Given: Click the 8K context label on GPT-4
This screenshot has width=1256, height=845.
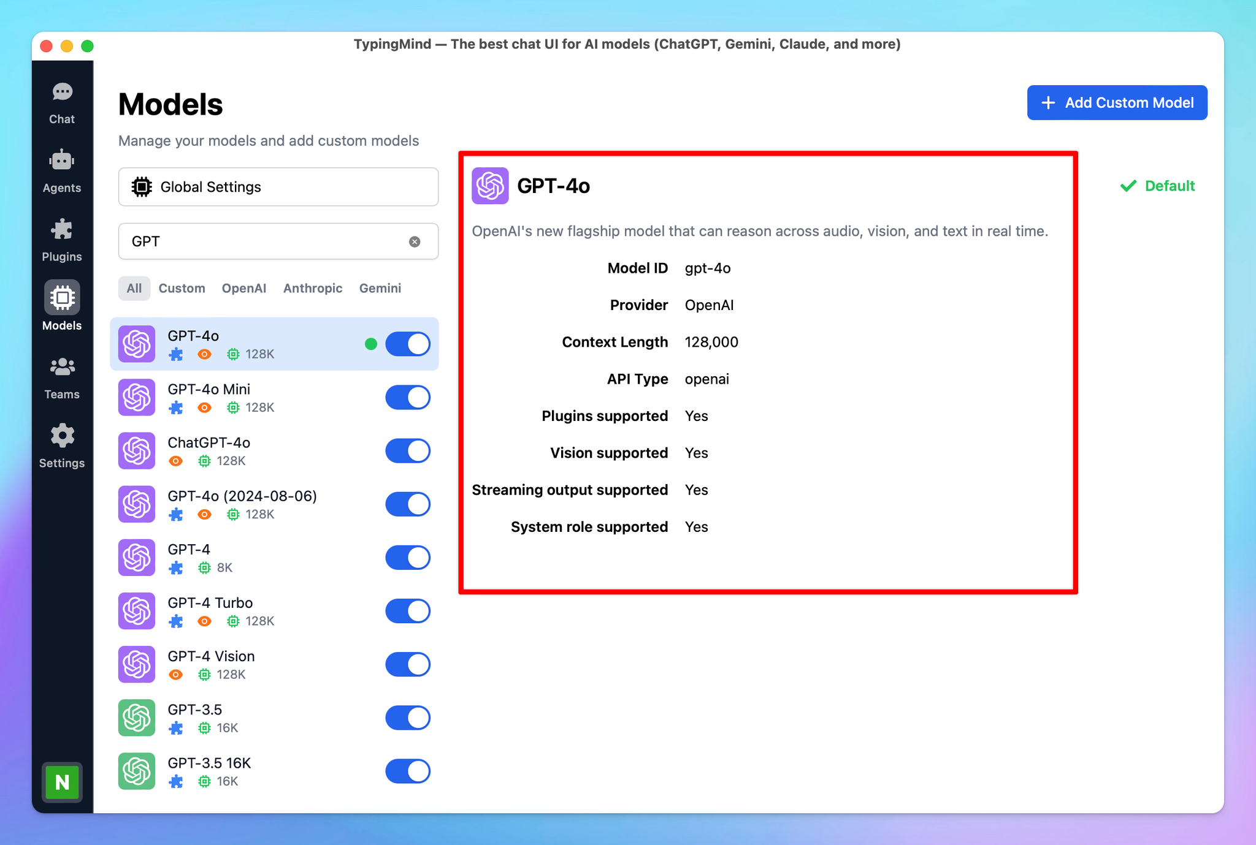Looking at the screenshot, I should [x=224, y=567].
